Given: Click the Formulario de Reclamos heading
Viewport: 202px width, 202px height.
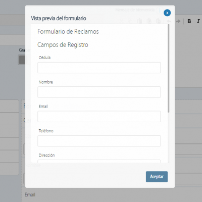Looking at the screenshot, I should pyautogui.click(x=68, y=31).
